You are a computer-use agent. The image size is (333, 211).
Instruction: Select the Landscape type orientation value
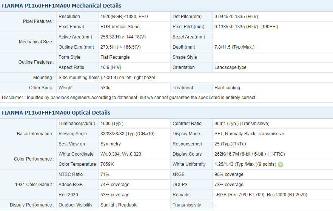230,67
